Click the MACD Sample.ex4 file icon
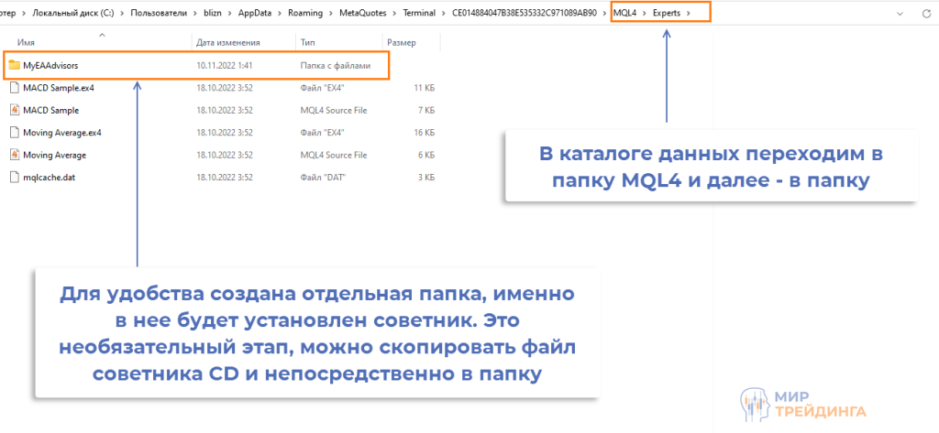939x433 pixels. tap(14, 88)
